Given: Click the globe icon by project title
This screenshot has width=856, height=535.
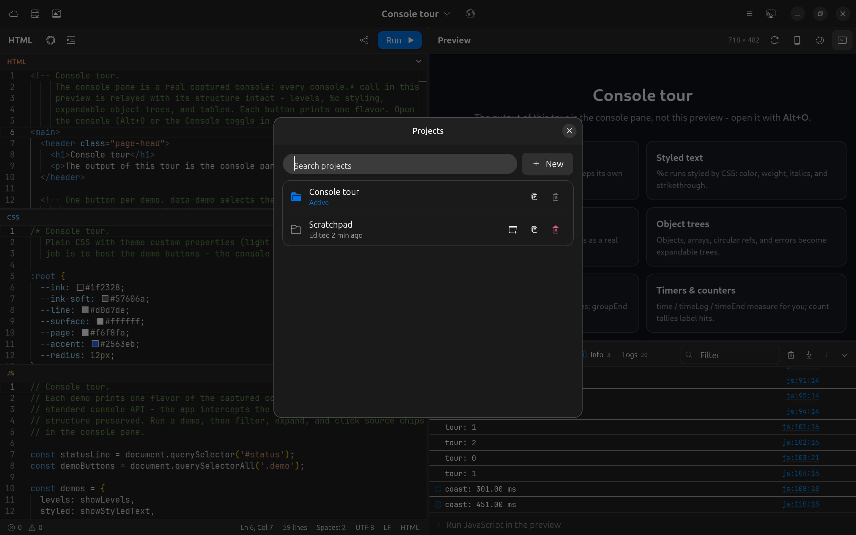Looking at the screenshot, I should pyautogui.click(x=470, y=14).
